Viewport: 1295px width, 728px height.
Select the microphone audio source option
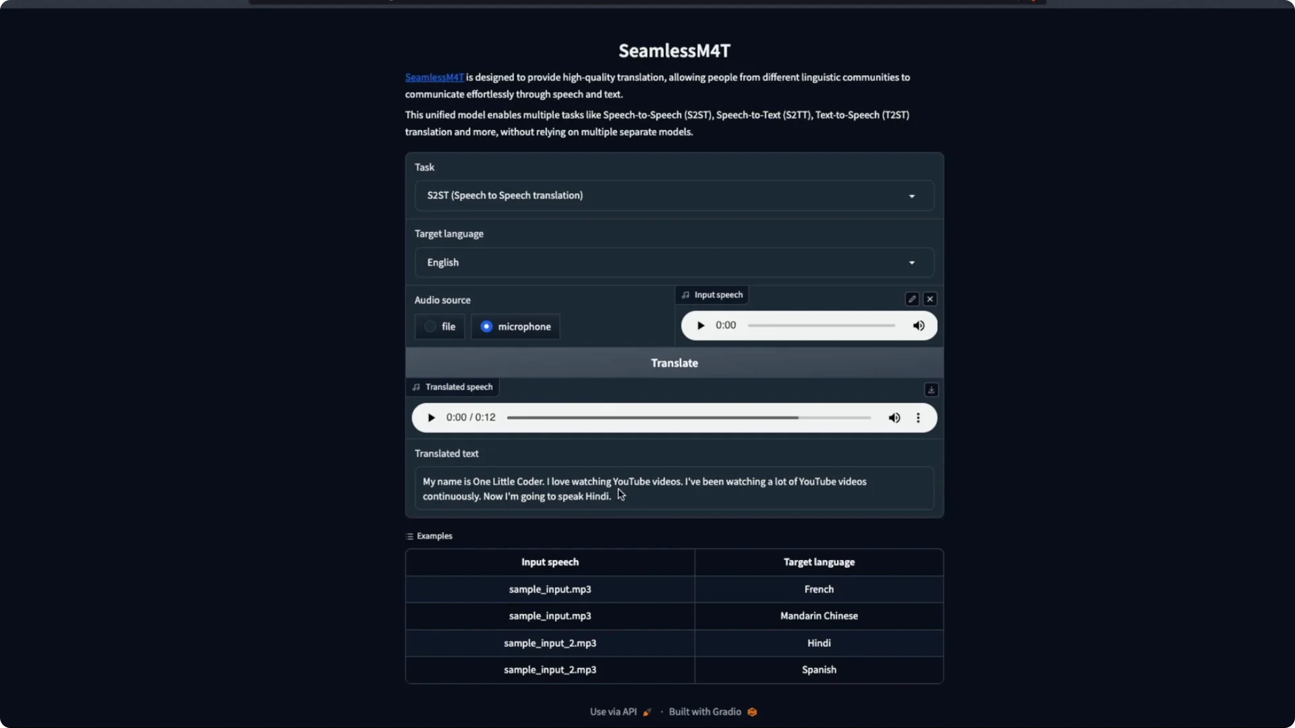pos(515,326)
